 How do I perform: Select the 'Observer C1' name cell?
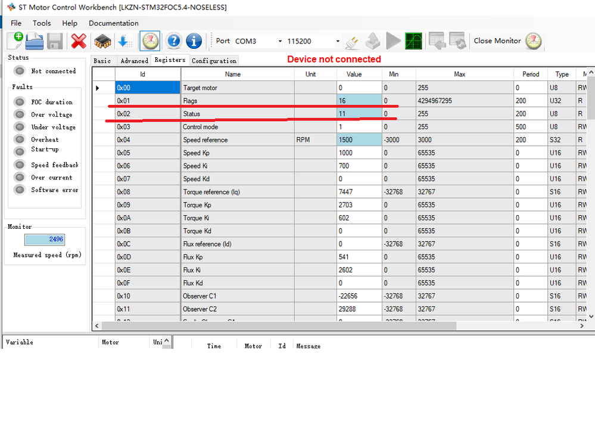(238, 296)
